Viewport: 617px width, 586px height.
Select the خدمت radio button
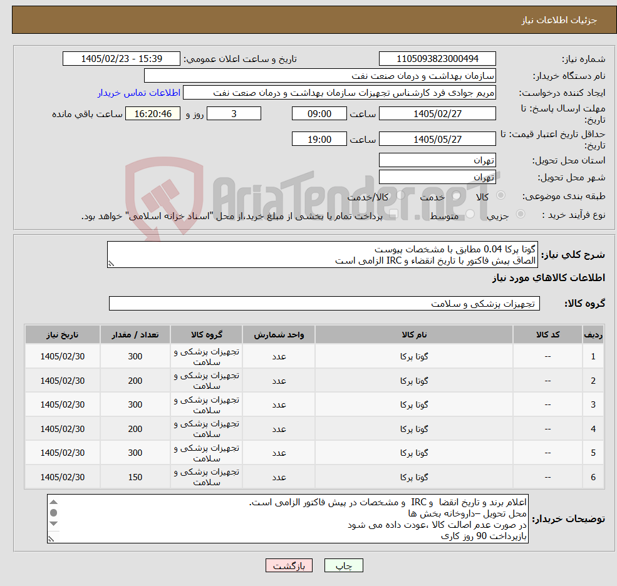[457, 195]
